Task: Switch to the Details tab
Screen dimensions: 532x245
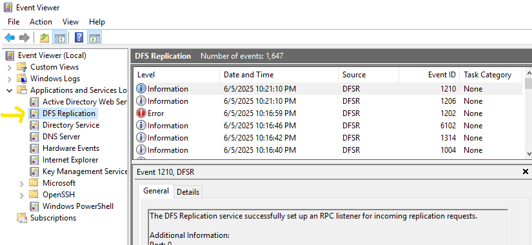Action: pyautogui.click(x=188, y=192)
